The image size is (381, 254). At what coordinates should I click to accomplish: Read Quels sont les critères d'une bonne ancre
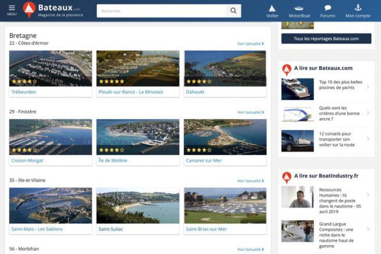coord(339,113)
